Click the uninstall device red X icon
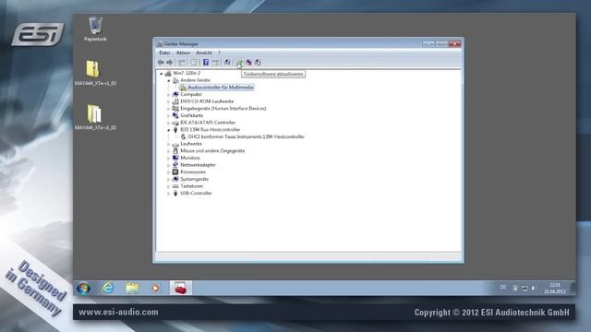The image size is (591, 332). point(248,63)
